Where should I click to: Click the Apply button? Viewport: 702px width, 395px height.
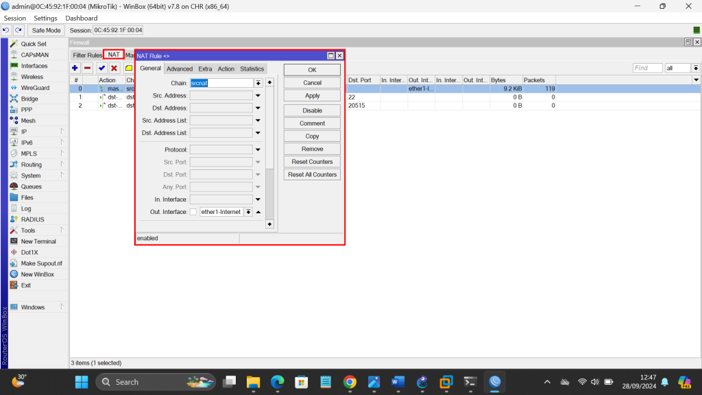coord(312,96)
